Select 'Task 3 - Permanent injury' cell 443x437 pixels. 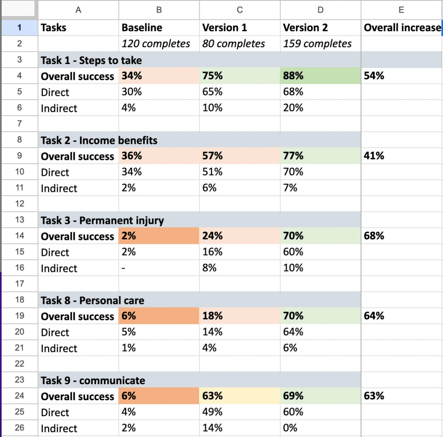[x=103, y=220]
